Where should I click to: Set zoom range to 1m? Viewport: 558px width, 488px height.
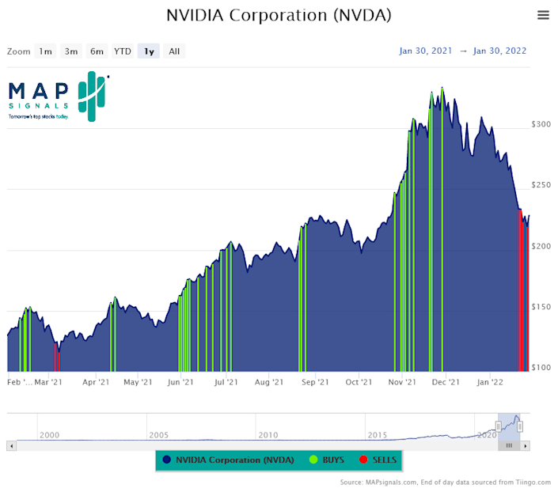[45, 51]
